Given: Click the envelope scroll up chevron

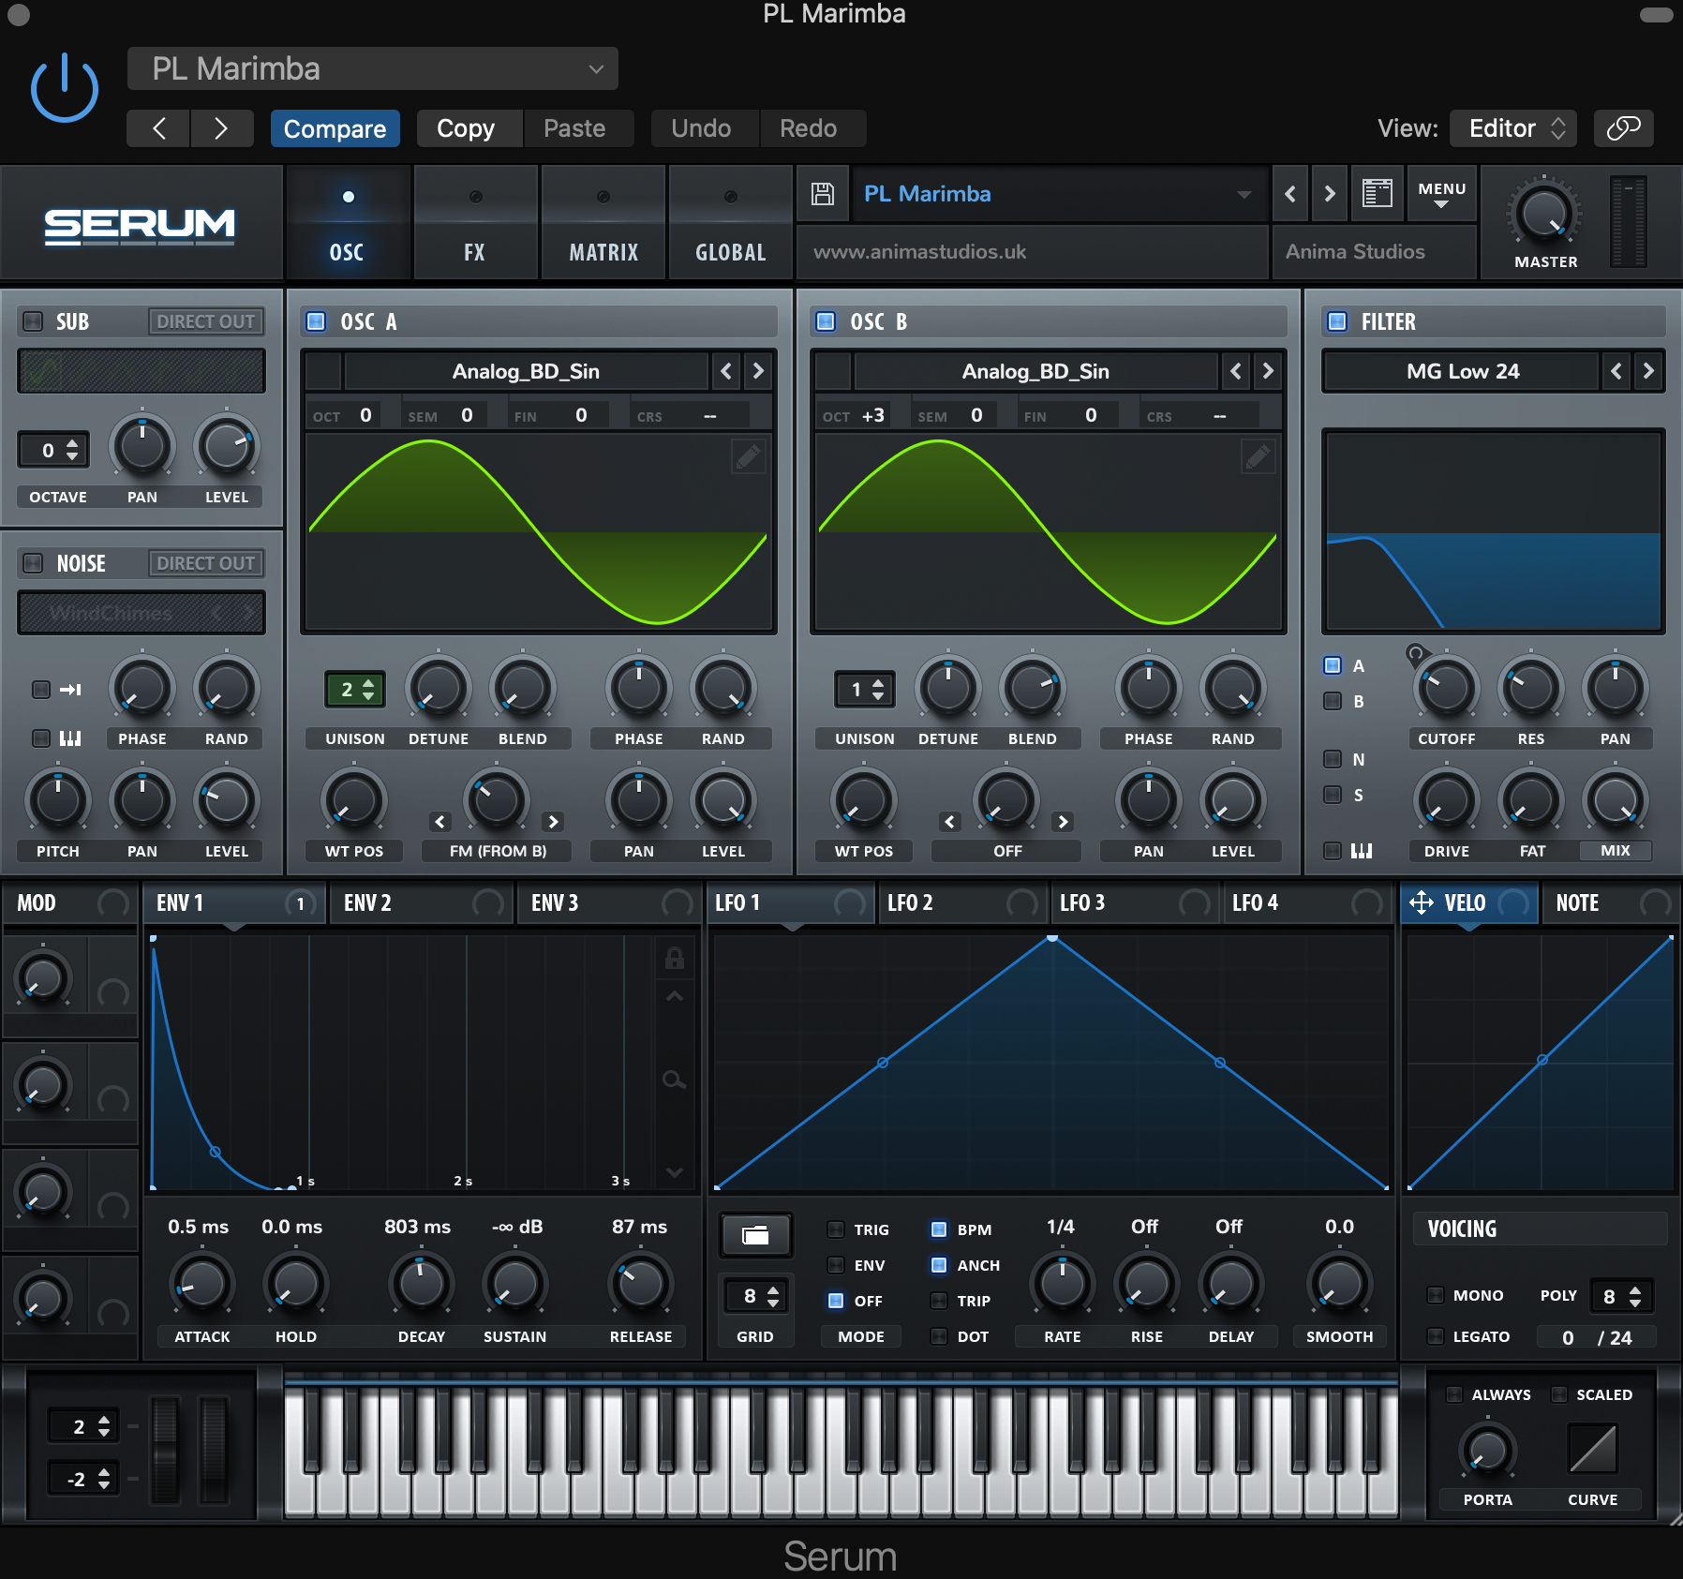Looking at the screenshot, I should coord(674,996).
